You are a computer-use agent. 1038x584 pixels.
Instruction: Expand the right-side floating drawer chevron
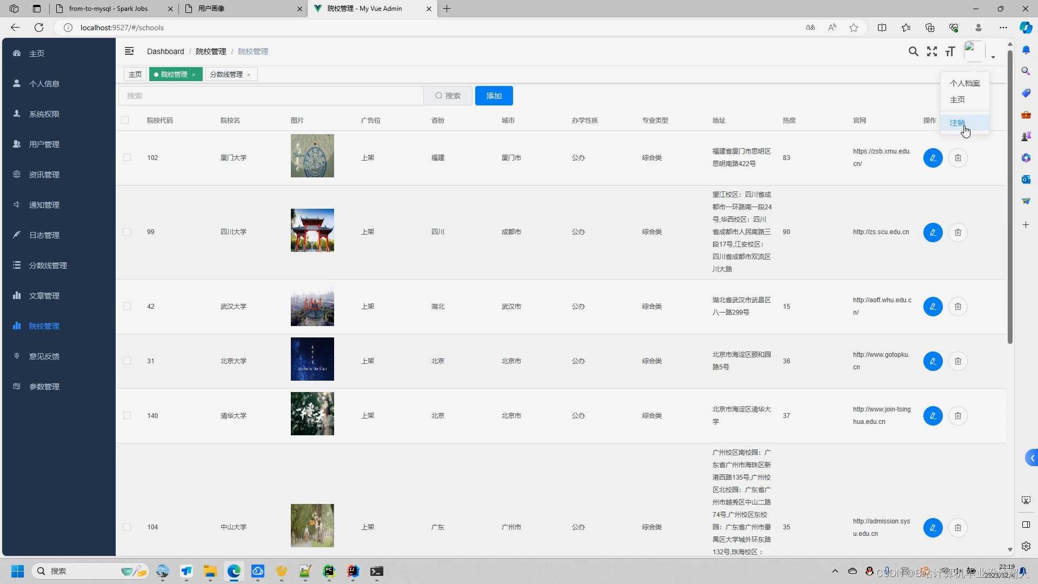tap(1032, 458)
